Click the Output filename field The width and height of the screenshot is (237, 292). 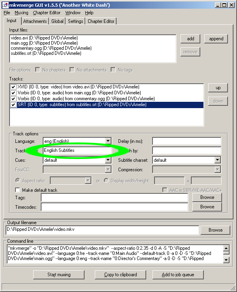pyautogui.click(x=102, y=230)
